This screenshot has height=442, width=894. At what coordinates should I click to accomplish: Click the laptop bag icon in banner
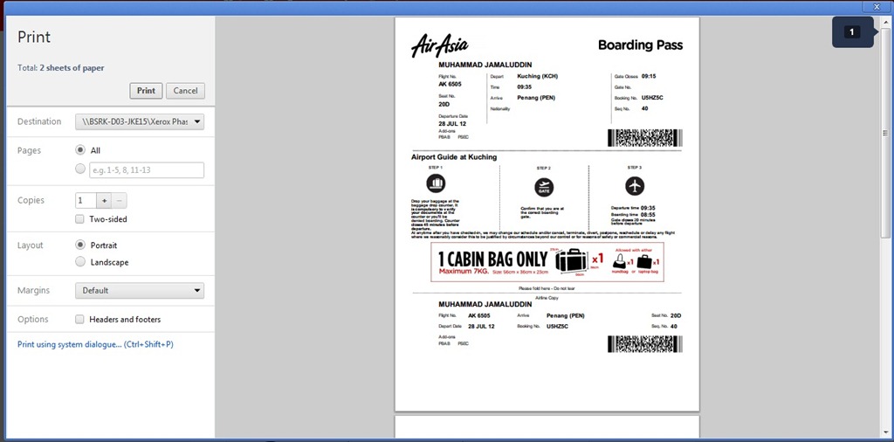(644, 262)
